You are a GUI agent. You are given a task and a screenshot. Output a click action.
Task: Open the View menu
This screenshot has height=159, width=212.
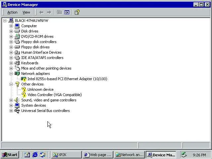26,13
